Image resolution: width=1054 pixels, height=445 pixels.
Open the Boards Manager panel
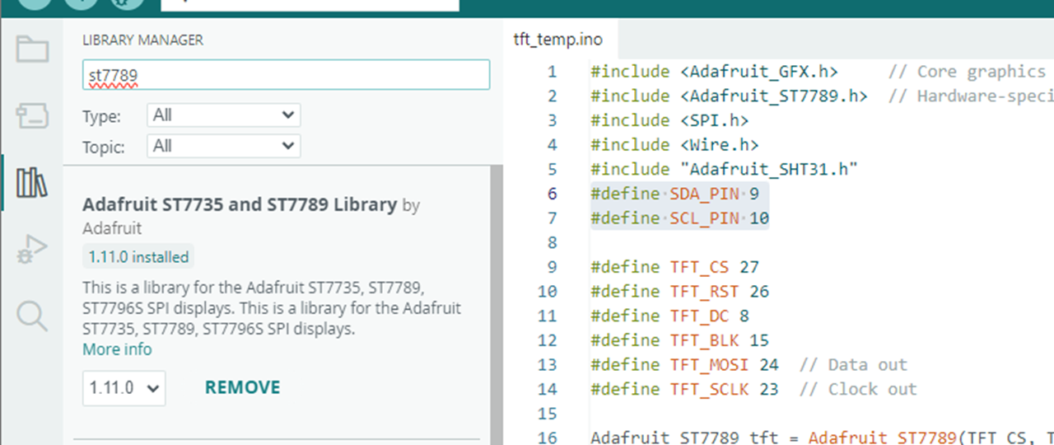coord(32,117)
